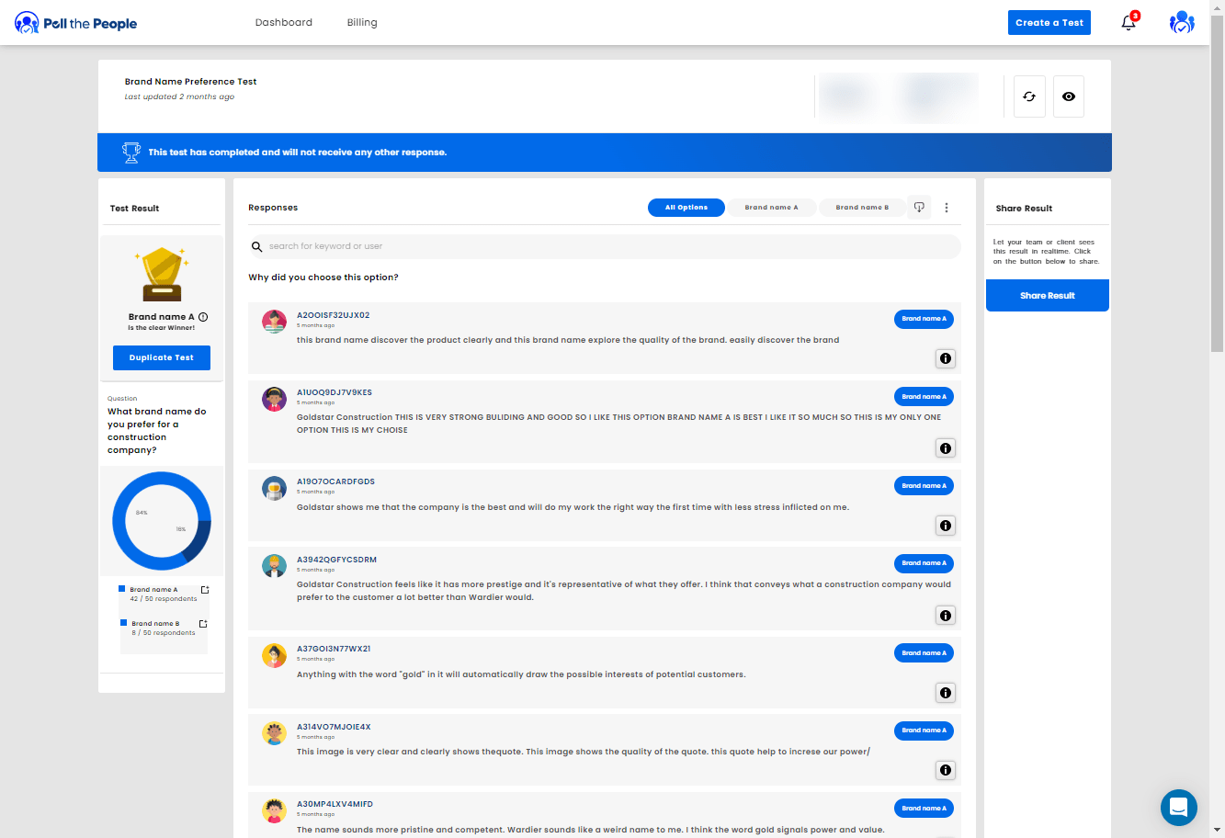Download responses using the download icon
1225x838 pixels.
[919, 208]
